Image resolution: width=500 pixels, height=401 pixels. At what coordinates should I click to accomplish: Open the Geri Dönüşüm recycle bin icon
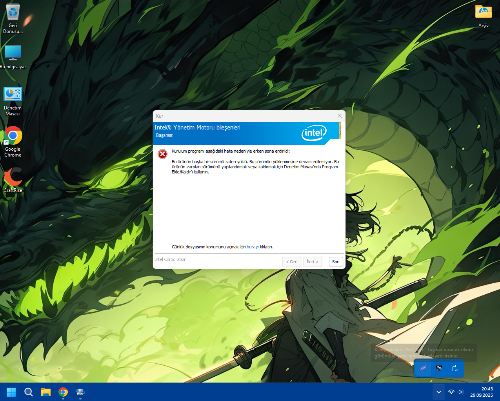pos(13,18)
